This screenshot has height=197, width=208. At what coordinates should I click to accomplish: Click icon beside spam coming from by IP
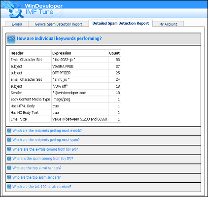9,159
